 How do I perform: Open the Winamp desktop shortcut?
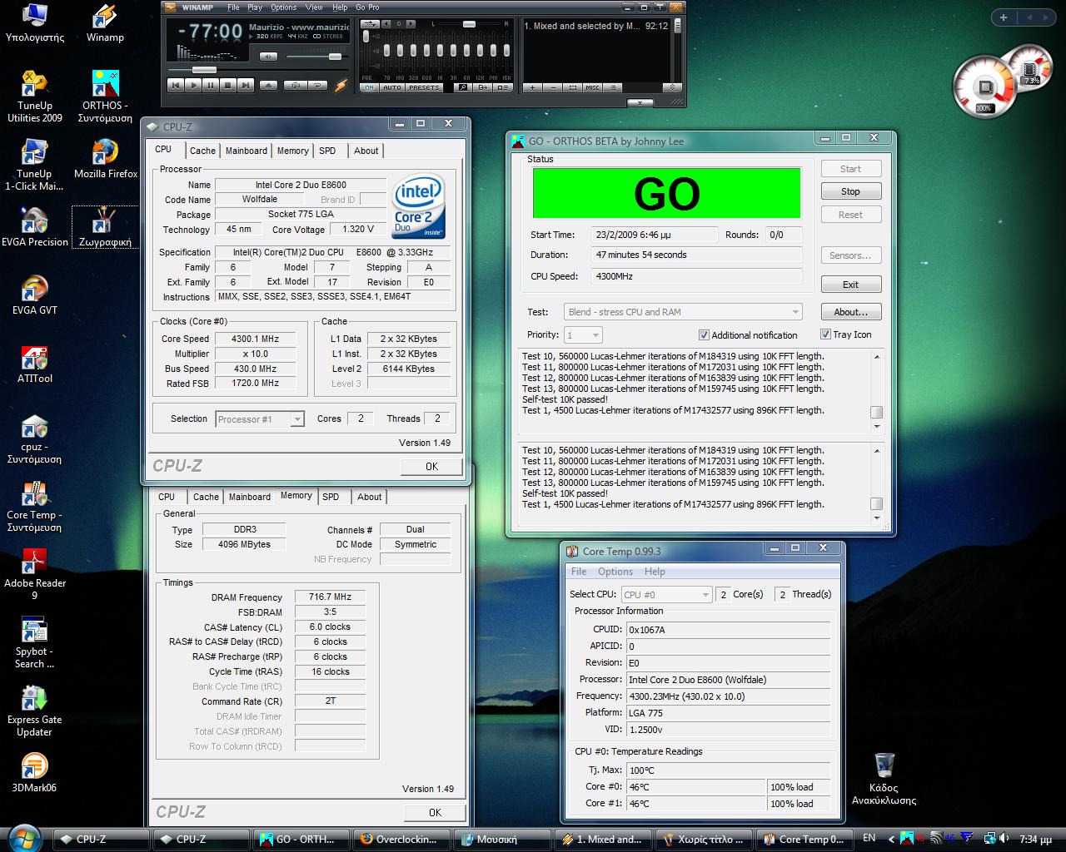pos(105,24)
